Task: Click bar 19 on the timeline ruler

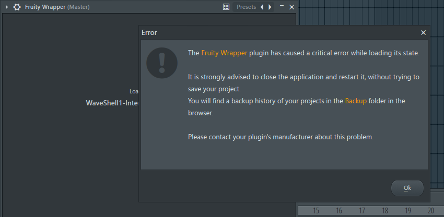Action: click(x=408, y=211)
